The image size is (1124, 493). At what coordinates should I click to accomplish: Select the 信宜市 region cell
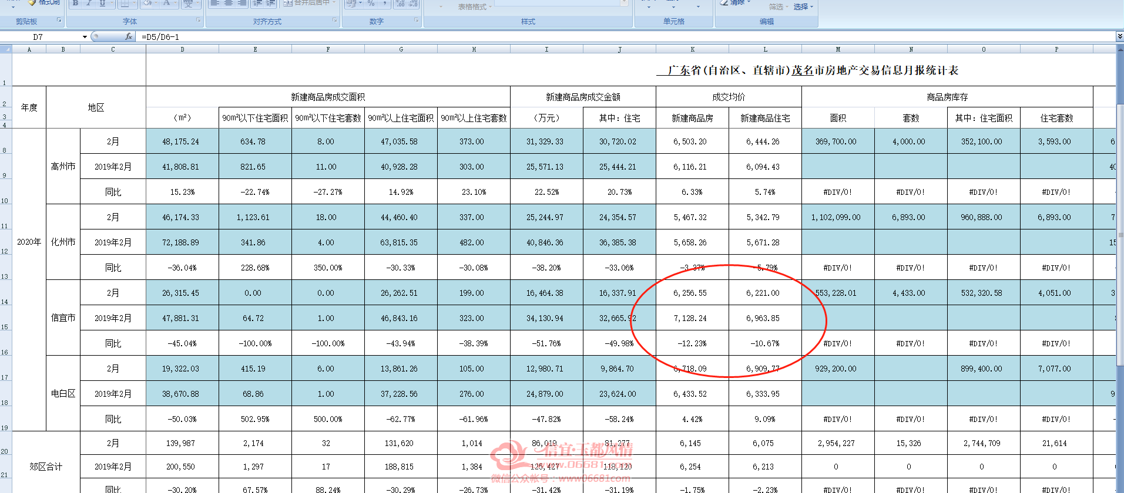tap(63, 318)
